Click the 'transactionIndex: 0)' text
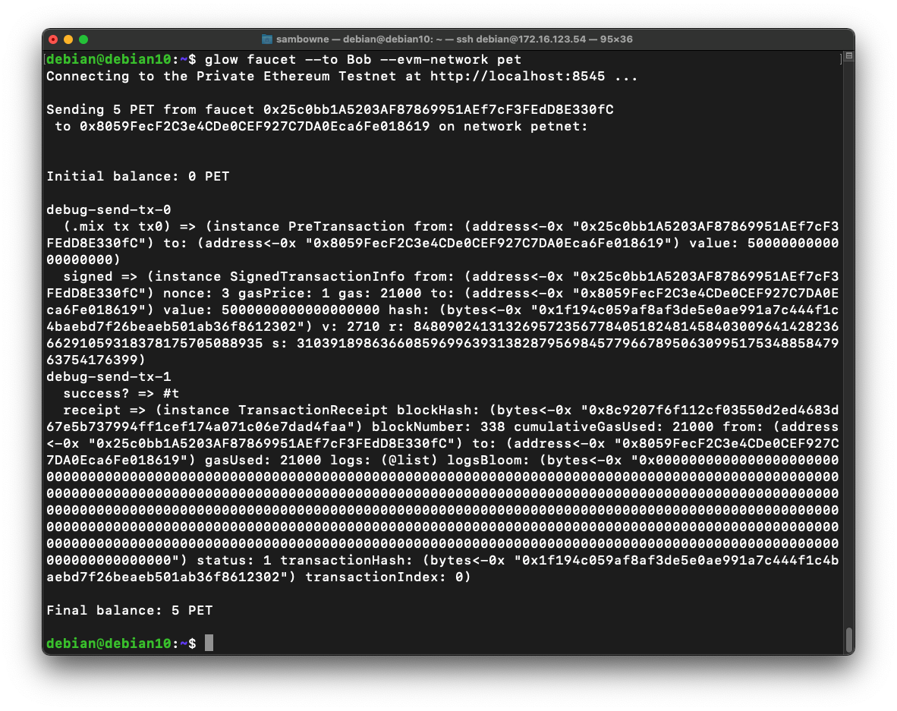This screenshot has width=897, height=711. pos(388,577)
